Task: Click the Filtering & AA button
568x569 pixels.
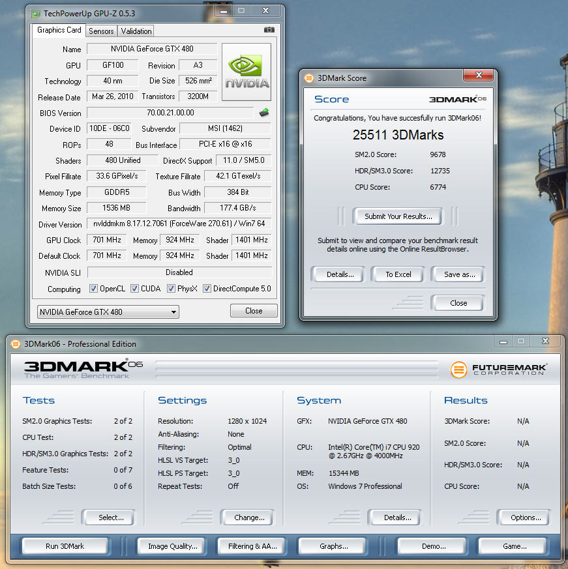Action: [x=252, y=546]
